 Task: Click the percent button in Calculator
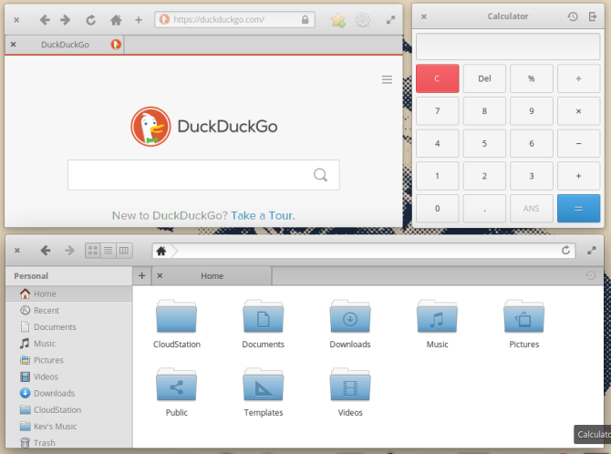pyautogui.click(x=531, y=78)
